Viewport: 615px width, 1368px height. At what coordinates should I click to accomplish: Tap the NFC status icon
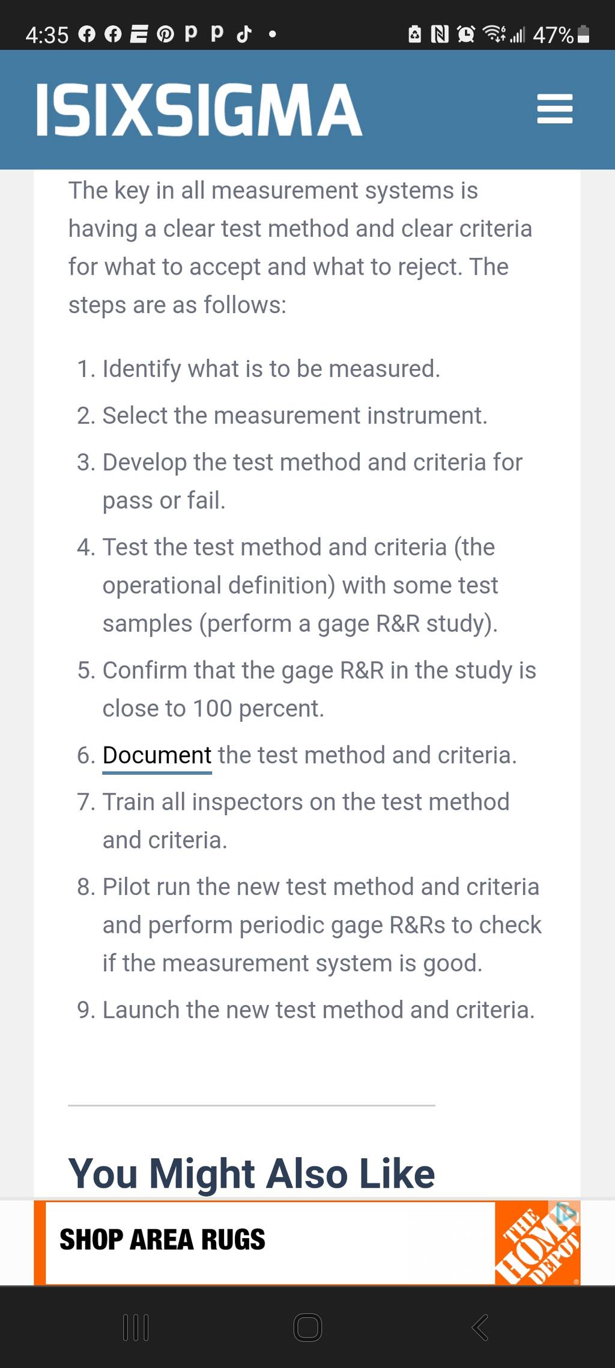pyautogui.click(x=440, y=34)
